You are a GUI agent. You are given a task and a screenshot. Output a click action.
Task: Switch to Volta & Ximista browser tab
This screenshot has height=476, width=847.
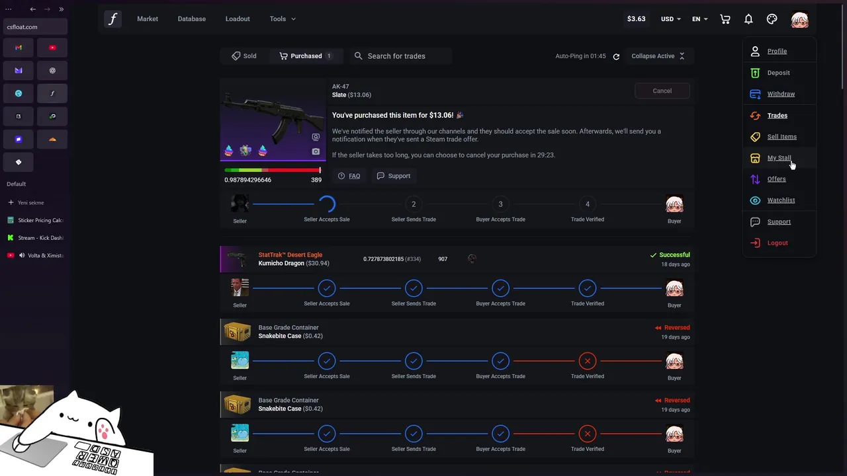point(35,255)
